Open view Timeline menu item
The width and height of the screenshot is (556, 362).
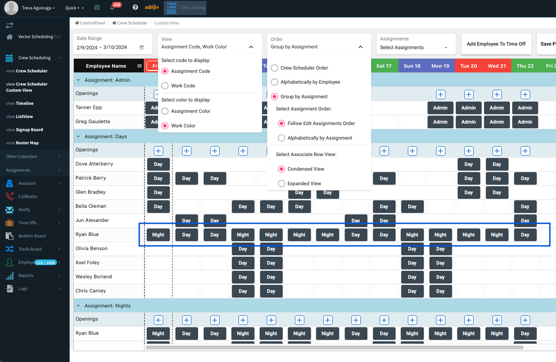(20, 103)
